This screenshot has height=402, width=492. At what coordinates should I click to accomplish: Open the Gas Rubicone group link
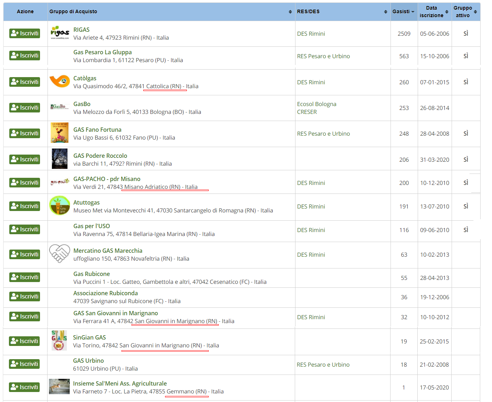[91, 274]
